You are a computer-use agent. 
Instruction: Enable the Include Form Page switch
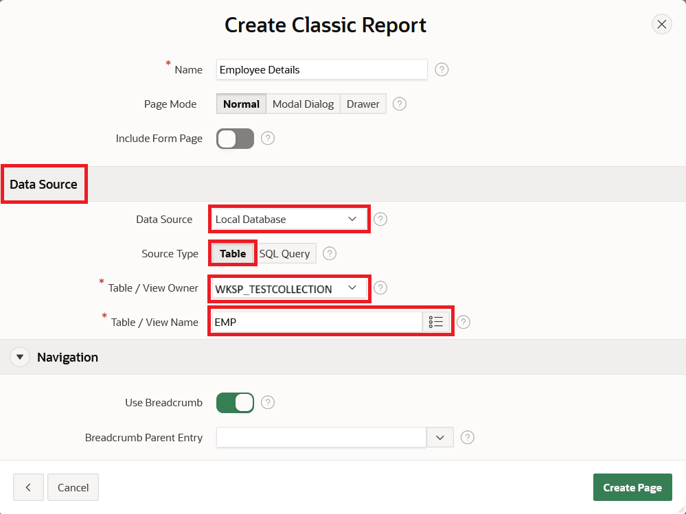235,139
